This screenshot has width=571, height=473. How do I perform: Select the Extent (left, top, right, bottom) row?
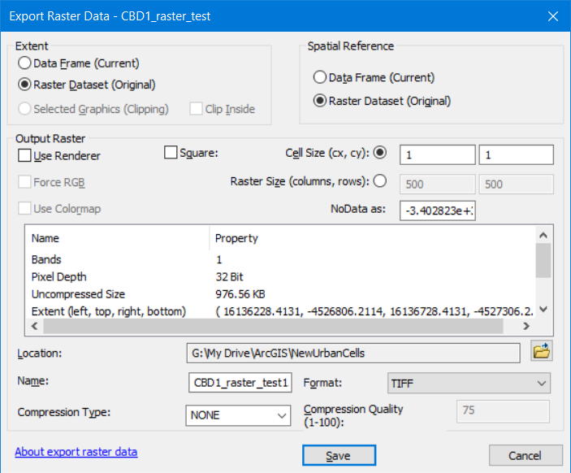(x=280, y=311)
